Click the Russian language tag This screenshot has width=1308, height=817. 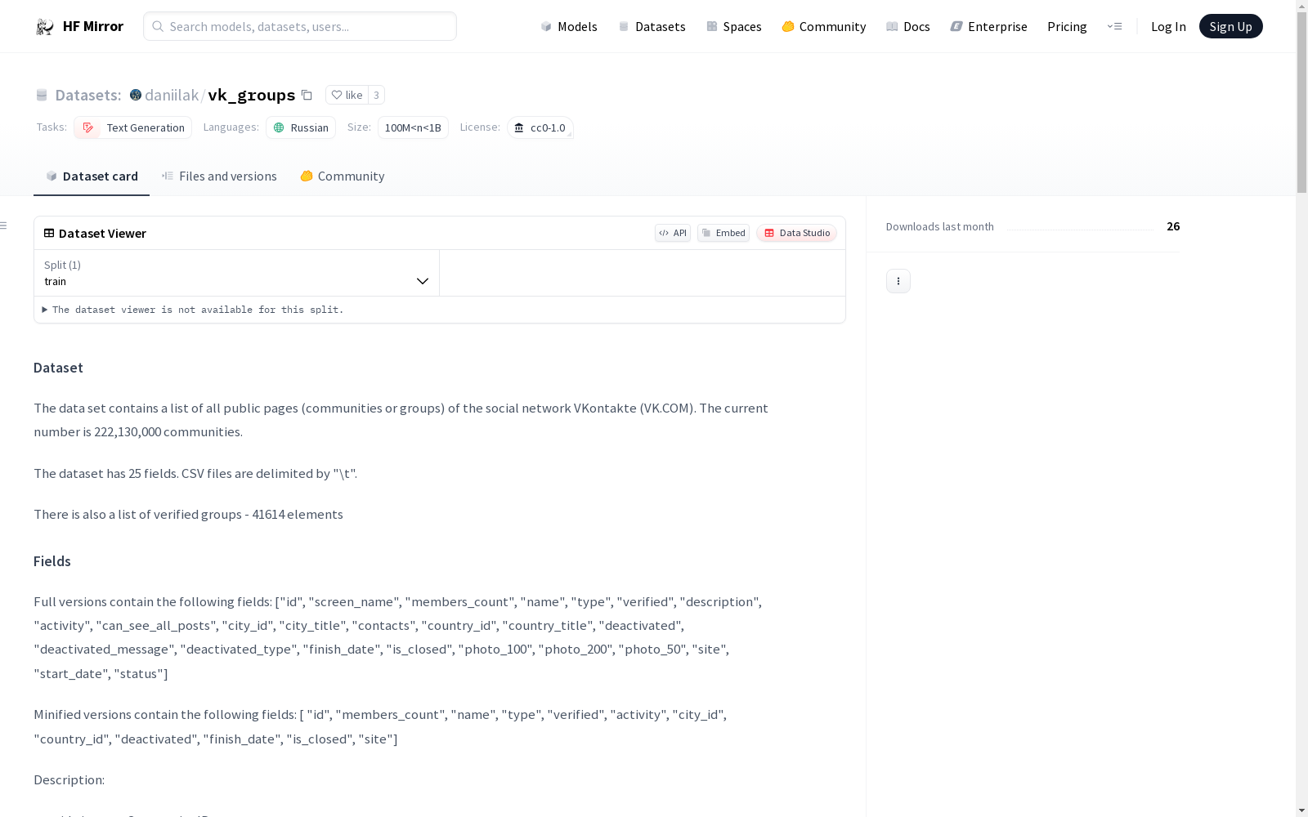tap(301, 127)
